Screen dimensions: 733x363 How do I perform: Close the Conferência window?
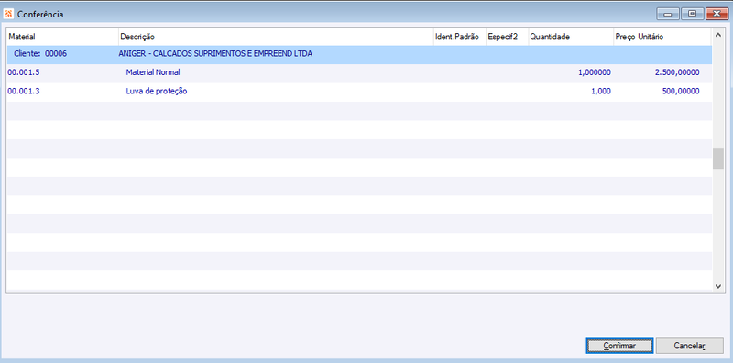click(x=717, y=14)
